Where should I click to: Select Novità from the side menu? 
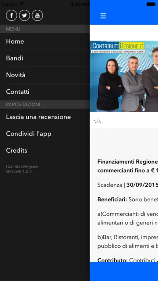pos(45,75)
